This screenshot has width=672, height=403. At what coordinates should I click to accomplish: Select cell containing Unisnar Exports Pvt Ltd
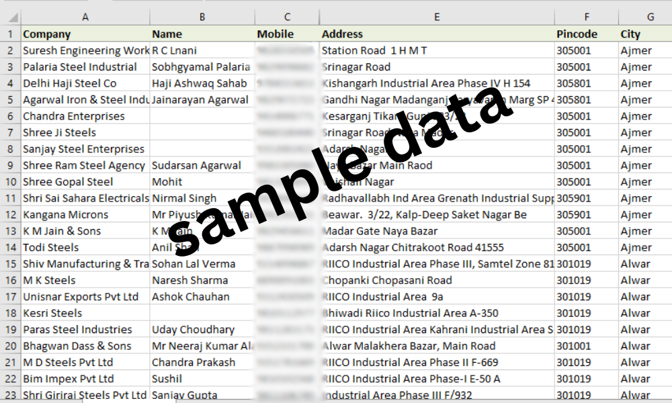[x=85, y=296]
